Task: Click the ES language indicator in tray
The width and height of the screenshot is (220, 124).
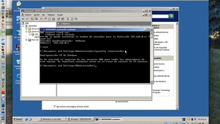Action: pos(184,119)
